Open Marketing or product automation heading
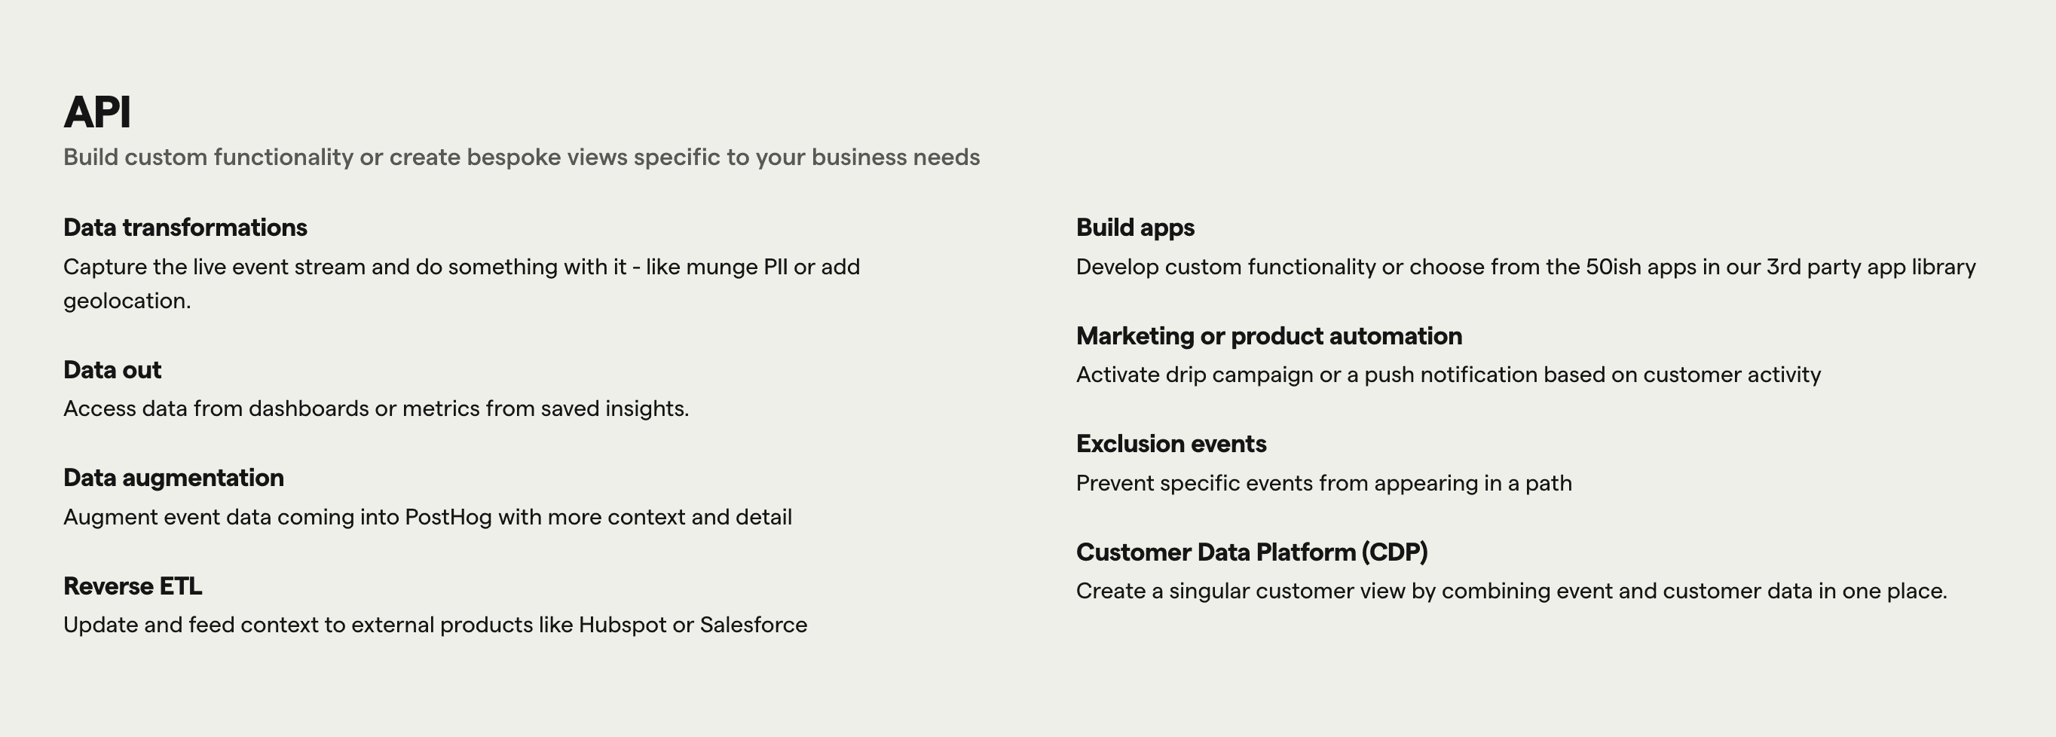This screenshot has width=2056, height=737. coord(1269,337)
